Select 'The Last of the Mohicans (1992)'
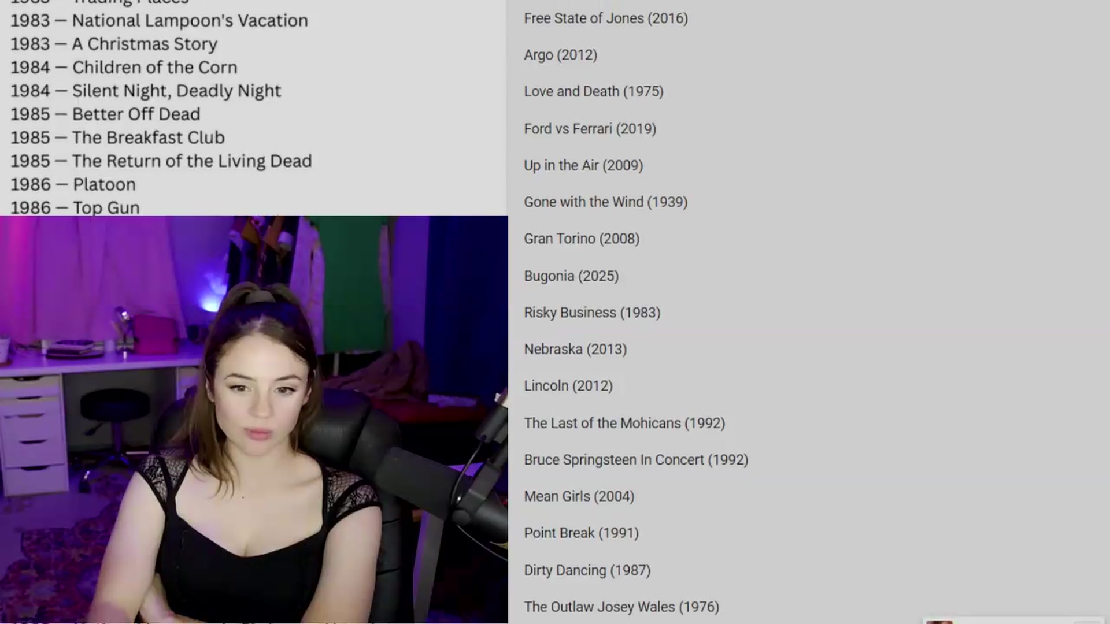The height and width of the screenshot is (624, 1110). 624,424
